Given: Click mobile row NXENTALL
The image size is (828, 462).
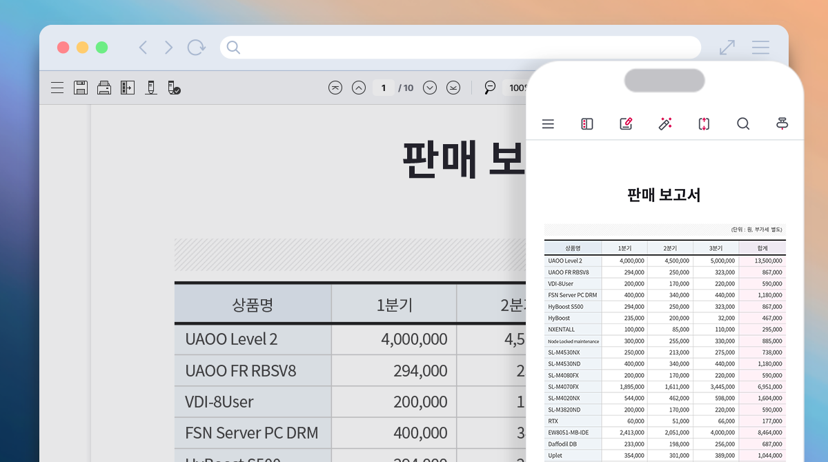Looking at the screenshot, I should click(x=561, y=330).
